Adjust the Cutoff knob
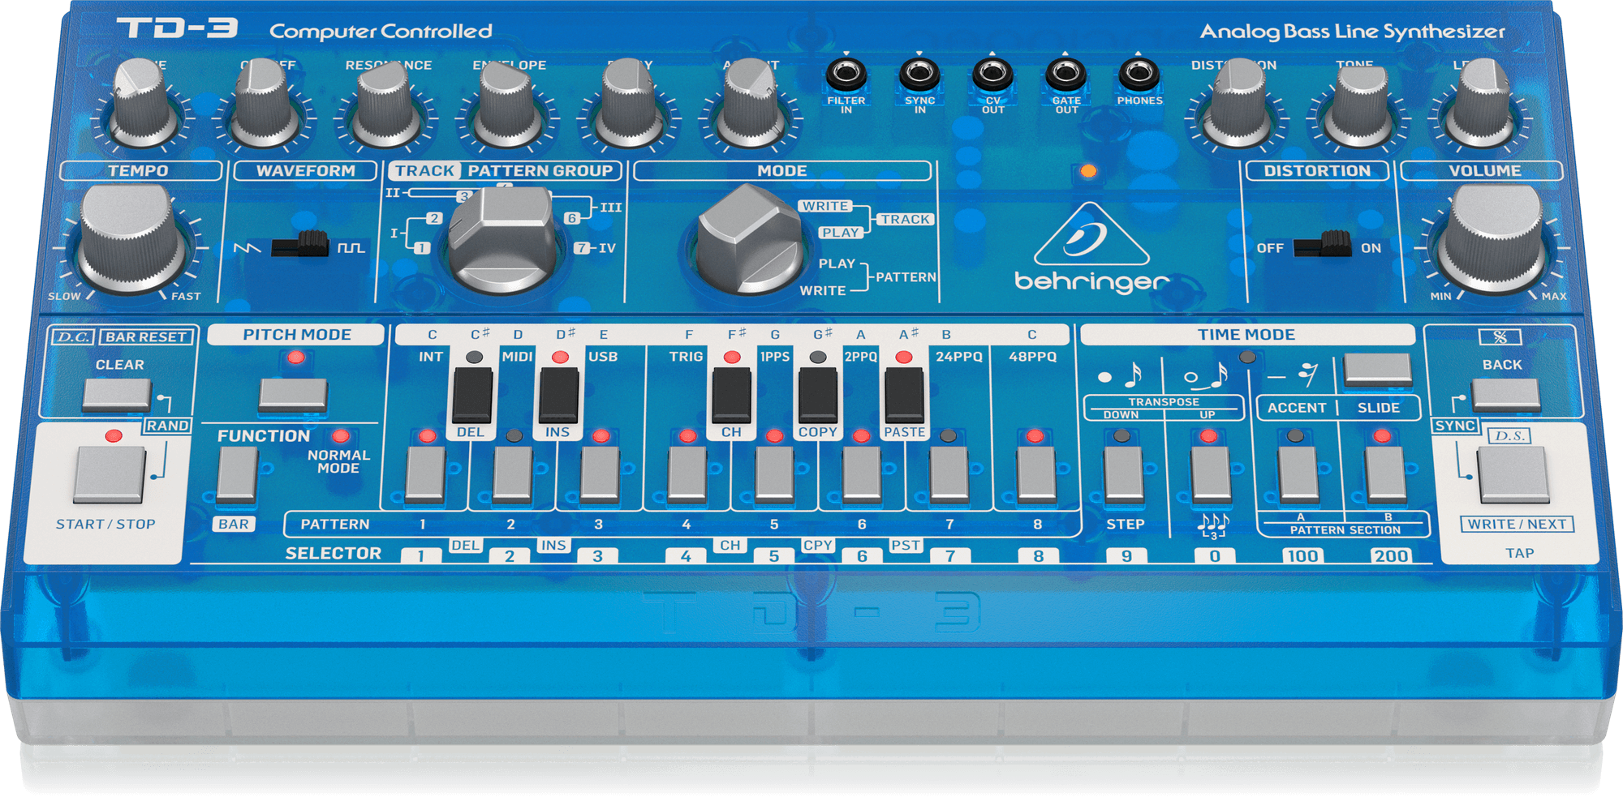1623x797 pixels. [x=264, y=103]
